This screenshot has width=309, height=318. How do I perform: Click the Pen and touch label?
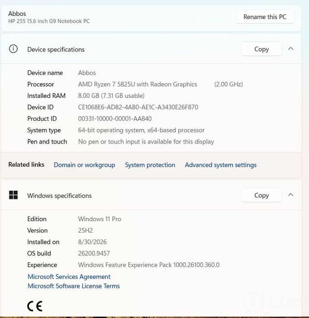tap(47, 142)
